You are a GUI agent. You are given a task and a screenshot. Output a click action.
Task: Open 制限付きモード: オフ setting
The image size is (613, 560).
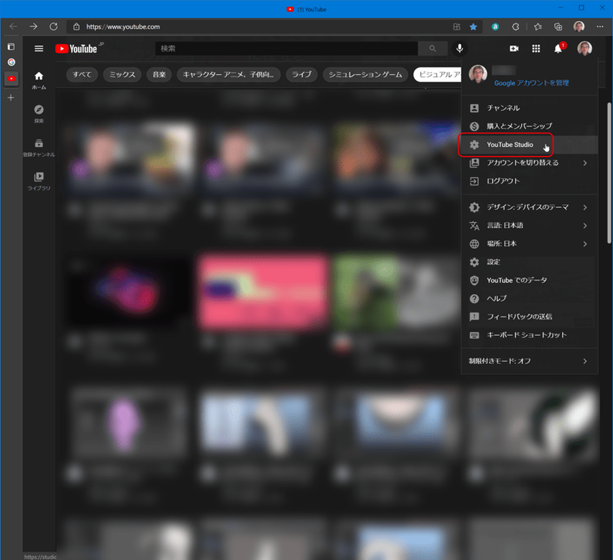tap(529, 361)
